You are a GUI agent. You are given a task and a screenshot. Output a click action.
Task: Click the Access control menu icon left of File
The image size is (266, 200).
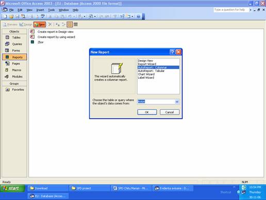pyautogui.click(x=5, y=10)
